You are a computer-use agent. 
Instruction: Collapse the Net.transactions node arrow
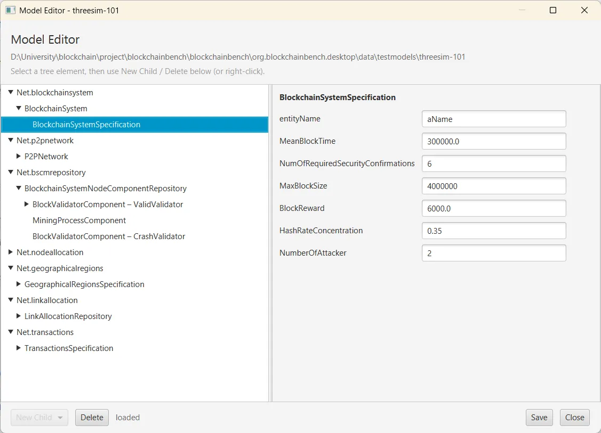tap(11, 332)
